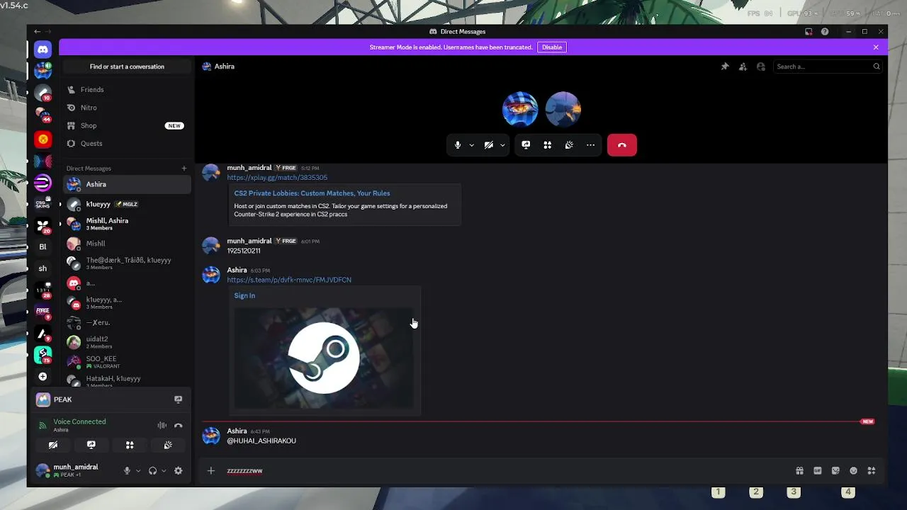Open Nitro page
Viewport: 907px width, 510px height.
coord(127,108)
